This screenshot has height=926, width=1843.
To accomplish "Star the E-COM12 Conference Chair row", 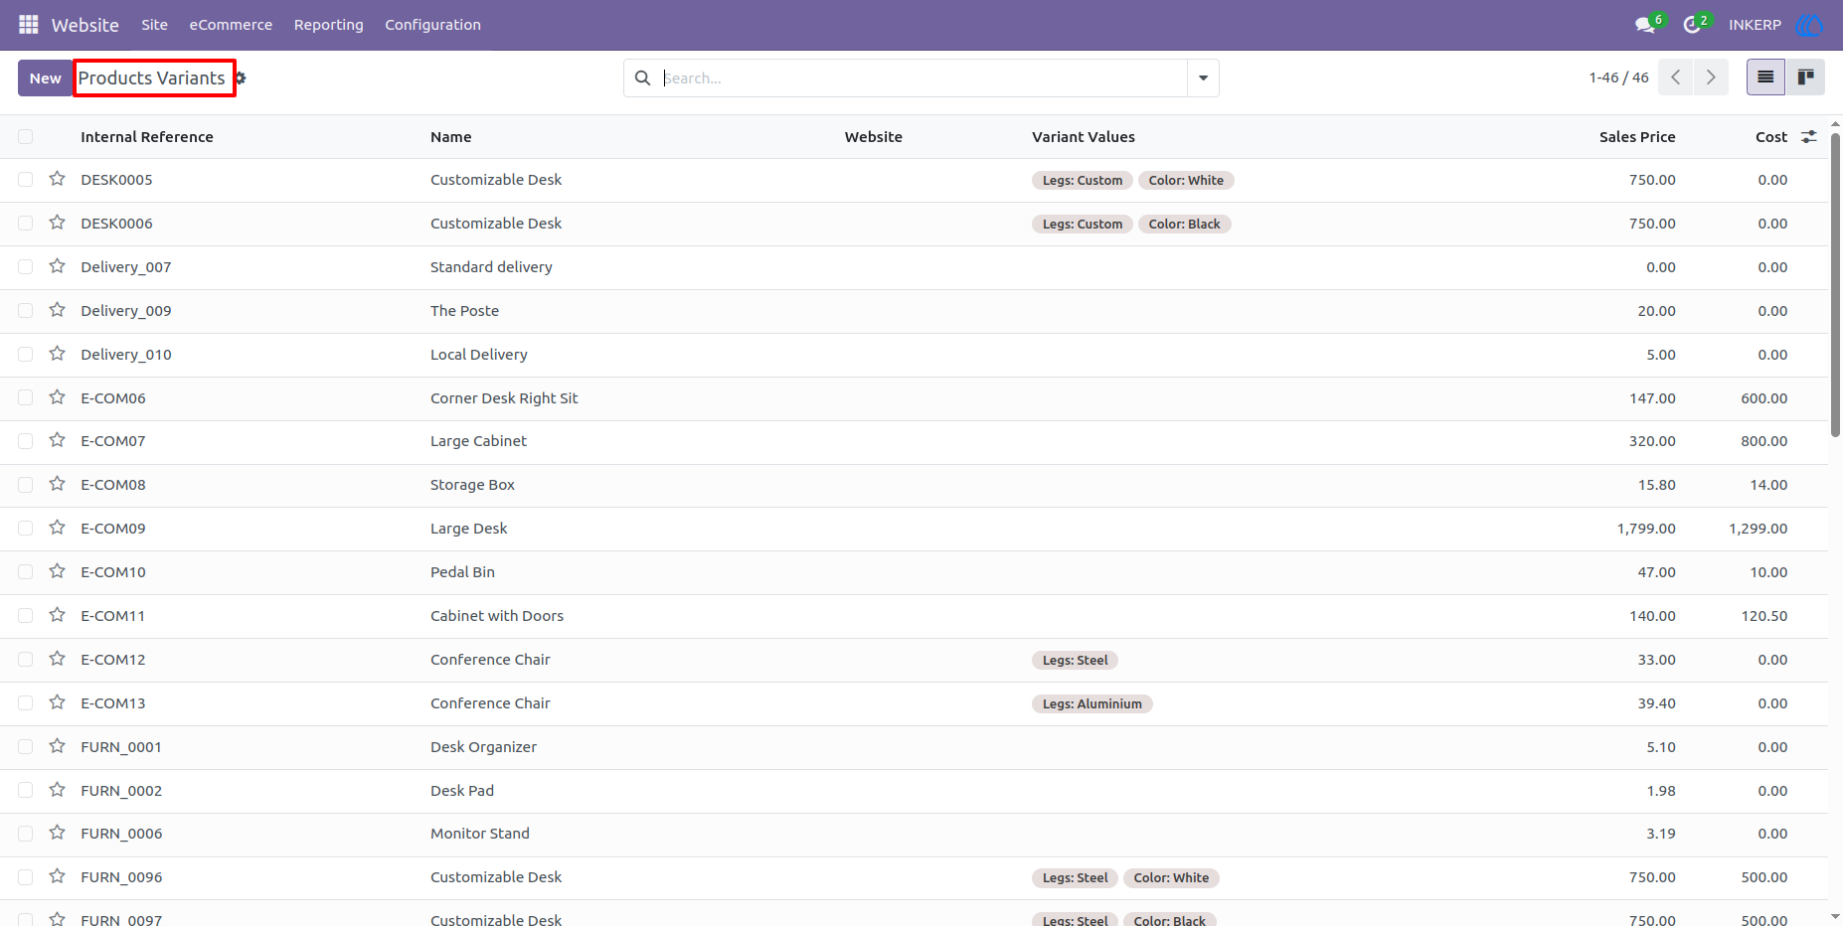I will coord(58,659).
